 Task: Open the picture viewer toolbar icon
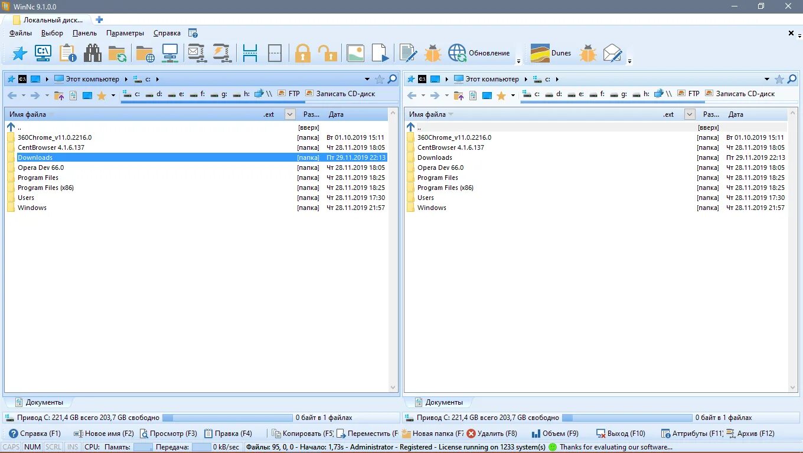tap(355, 53)
